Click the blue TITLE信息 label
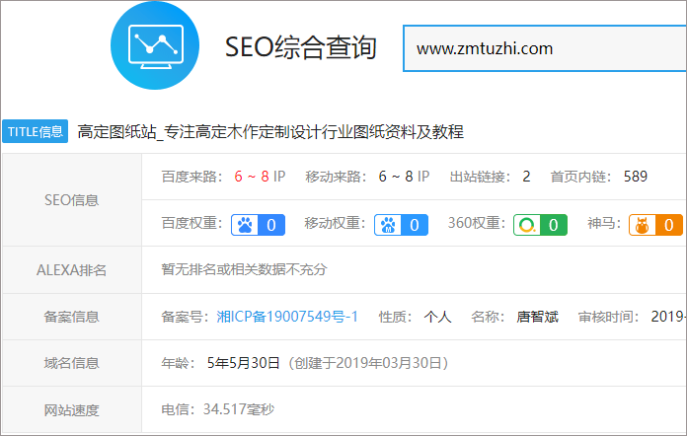The width and height of the screenshot is (687, 436). point(35,131)
